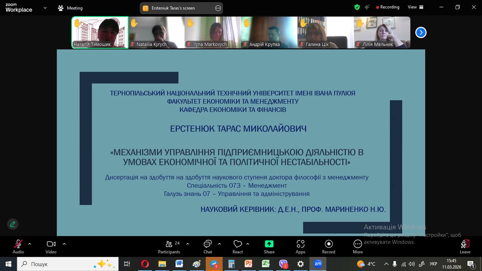
Task: Expand the Video settings arrow
Action: coord(64,244)
